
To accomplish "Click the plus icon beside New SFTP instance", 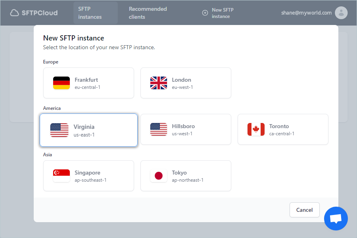I will coord(205,13).
